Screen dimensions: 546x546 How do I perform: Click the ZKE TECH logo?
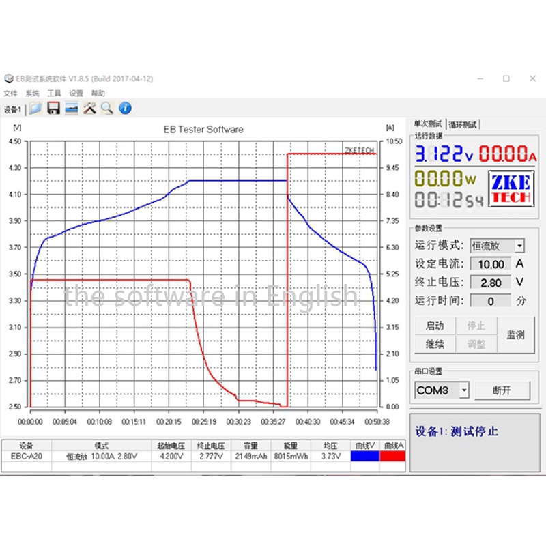click(511, 189)
